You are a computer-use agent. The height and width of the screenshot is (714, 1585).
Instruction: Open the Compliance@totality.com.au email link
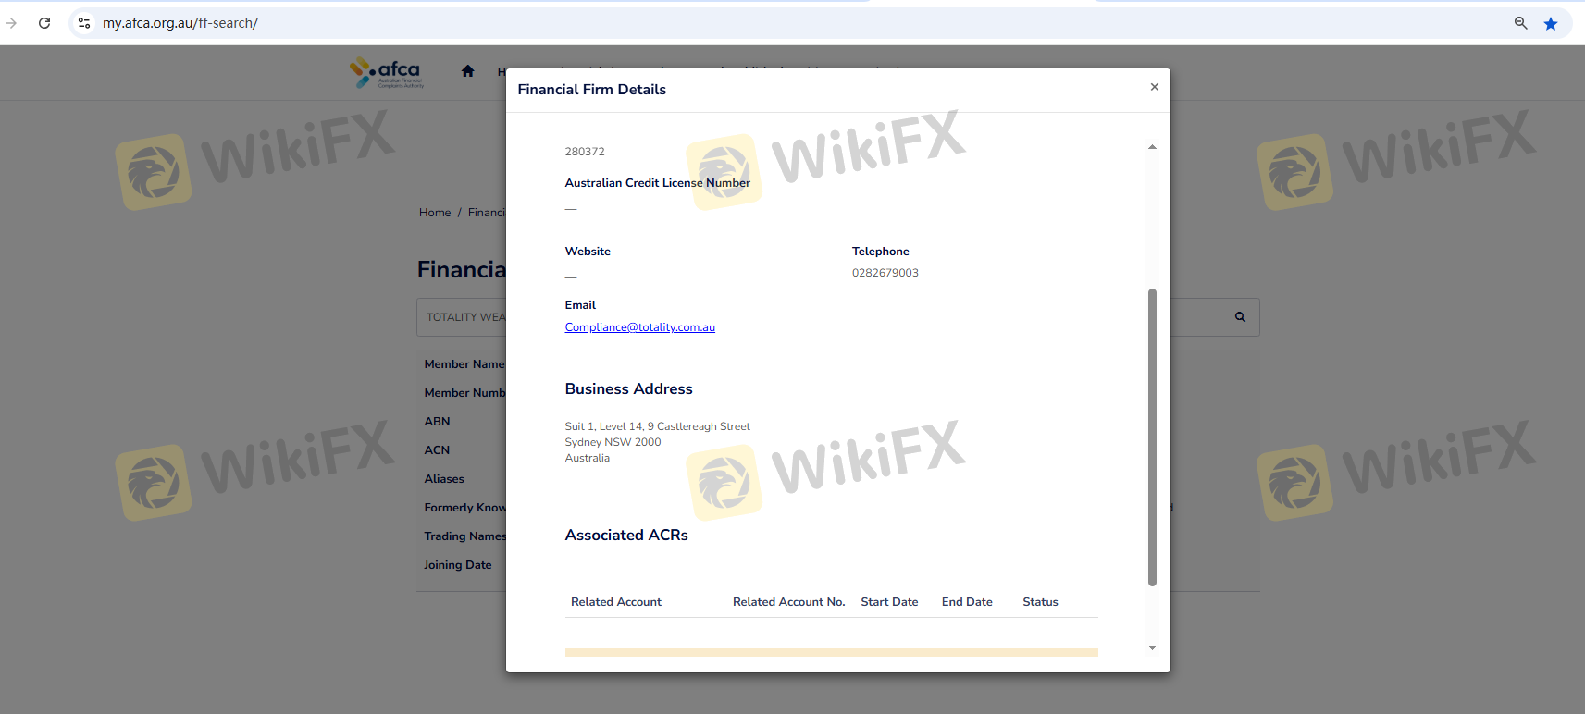click(639, 327)
